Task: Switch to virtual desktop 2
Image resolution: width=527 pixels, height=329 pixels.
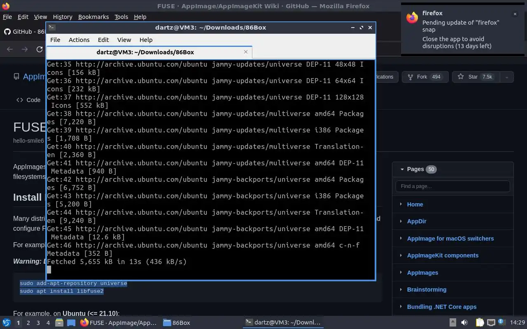Action: pos(28,323)
